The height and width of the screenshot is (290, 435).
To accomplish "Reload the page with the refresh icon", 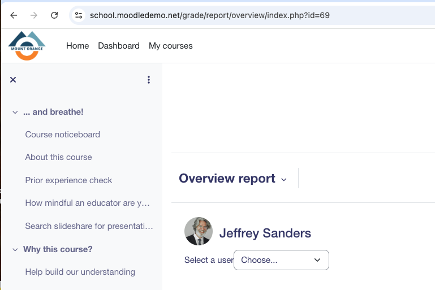I will point(54,15).
